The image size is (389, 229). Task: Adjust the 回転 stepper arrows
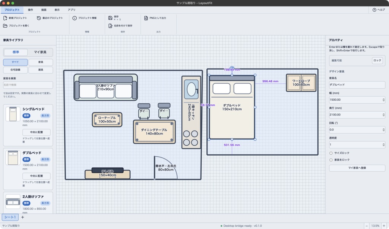coord(384,130)
